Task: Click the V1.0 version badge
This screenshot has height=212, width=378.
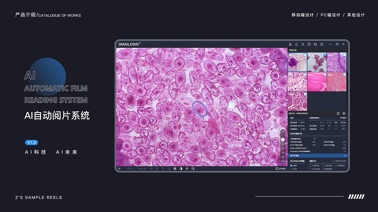Action: (x=31, y=143)
